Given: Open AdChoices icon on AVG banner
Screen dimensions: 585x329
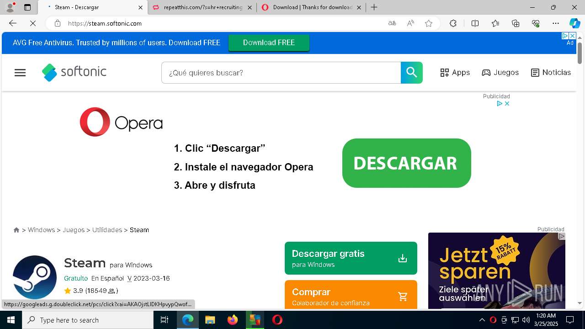Looking at the screenshot, I should [565, 36].
